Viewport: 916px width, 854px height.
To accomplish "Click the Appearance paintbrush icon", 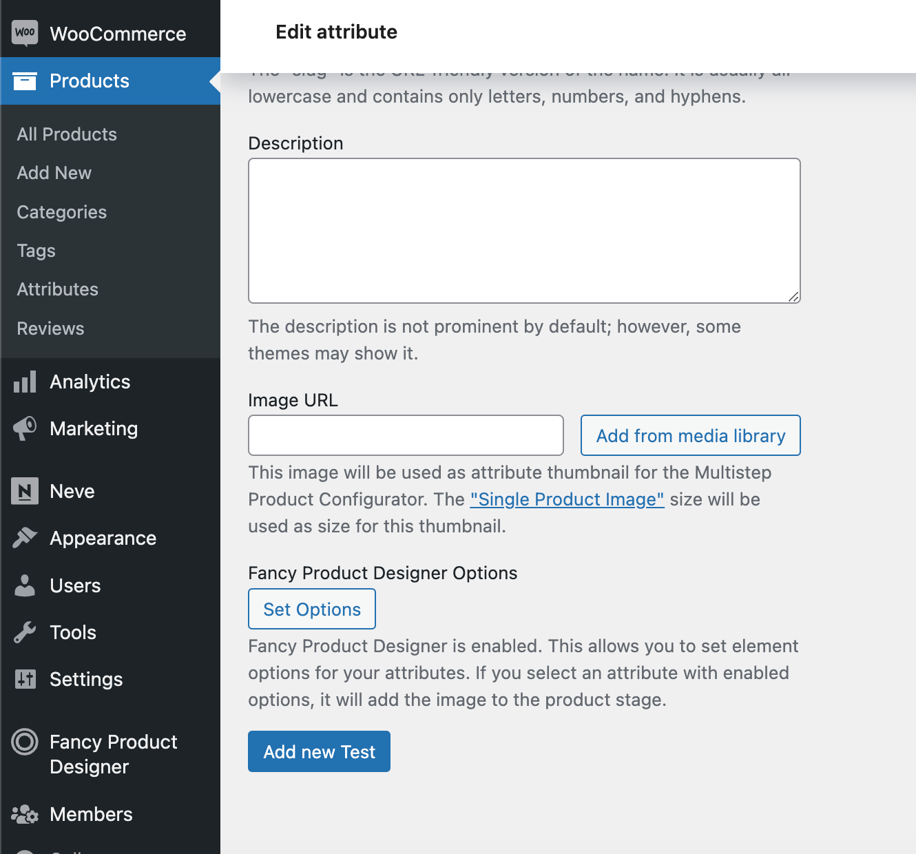I will tap(25, 538).
